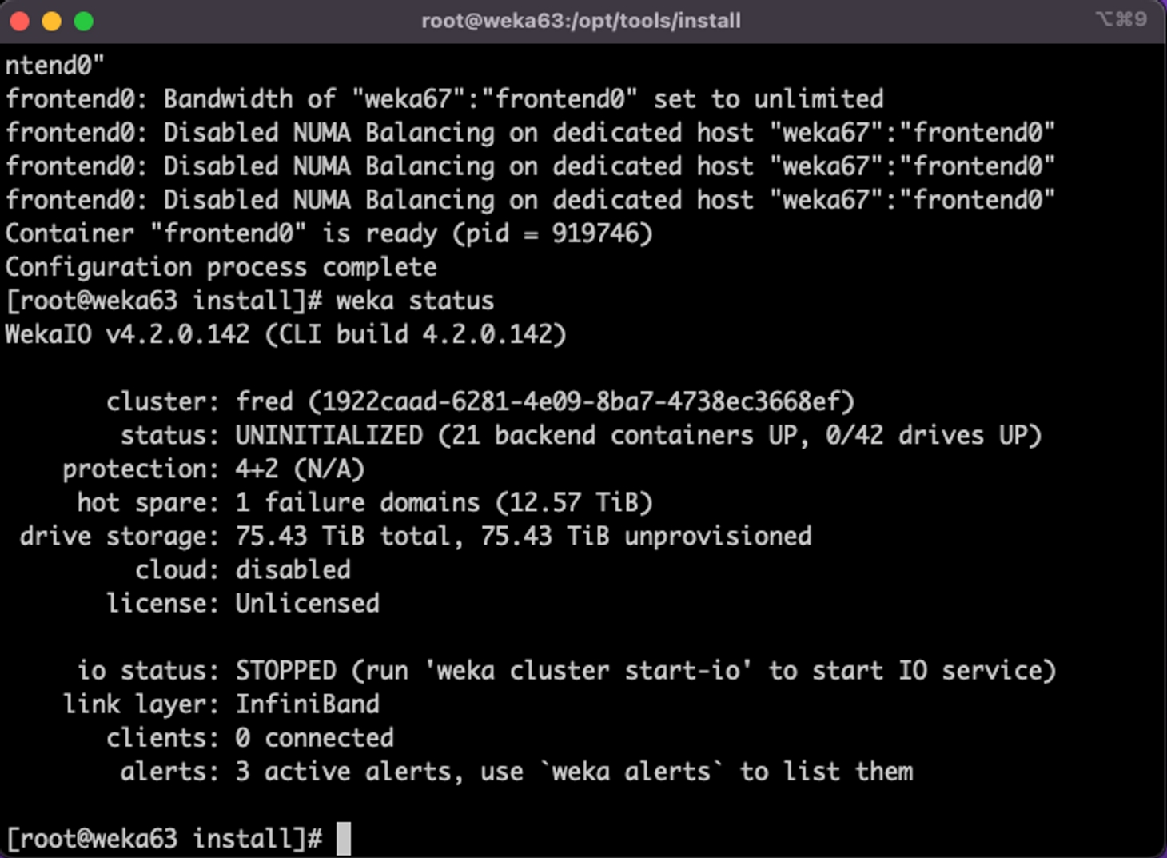Click the 'weka cluster start-io' command hint
Screen dimensions: 1167x858
[x=587, y=670]
